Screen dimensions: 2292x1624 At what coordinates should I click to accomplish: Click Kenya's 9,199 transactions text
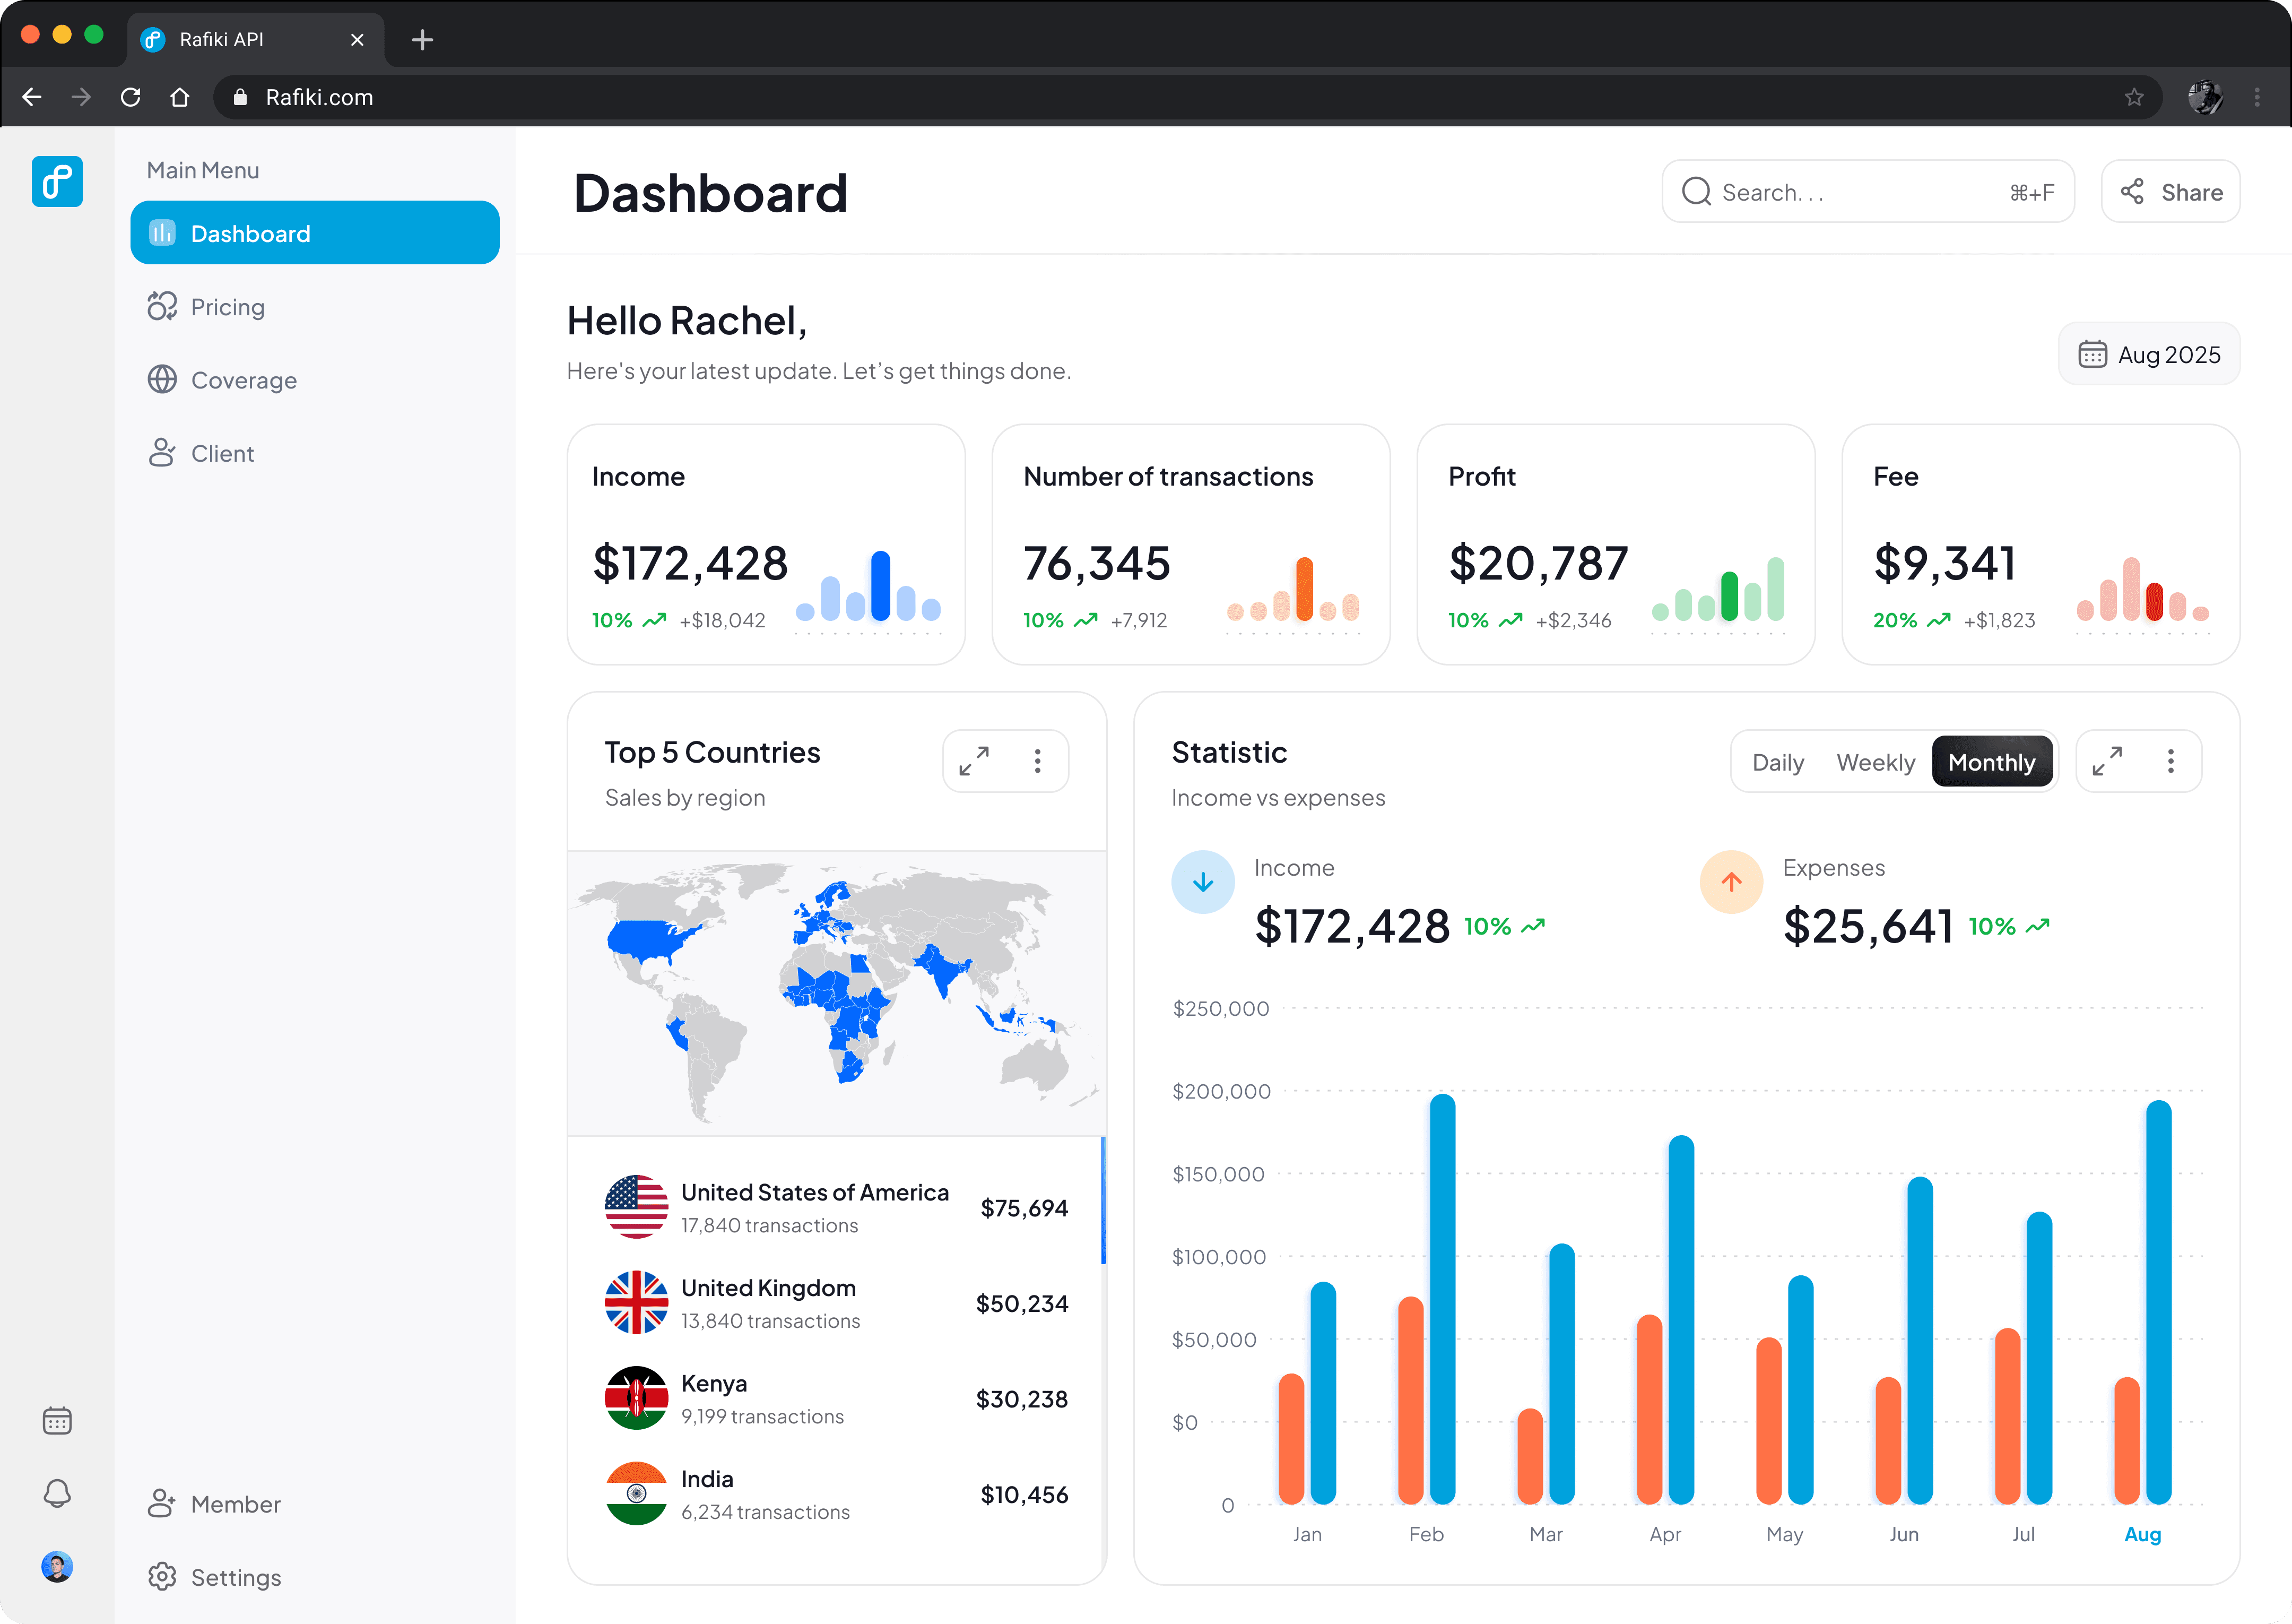pyautogui.click(x=762, y=1416)
